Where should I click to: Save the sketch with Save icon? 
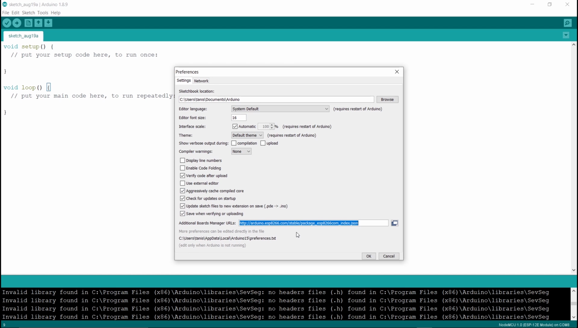click(48, 23)
